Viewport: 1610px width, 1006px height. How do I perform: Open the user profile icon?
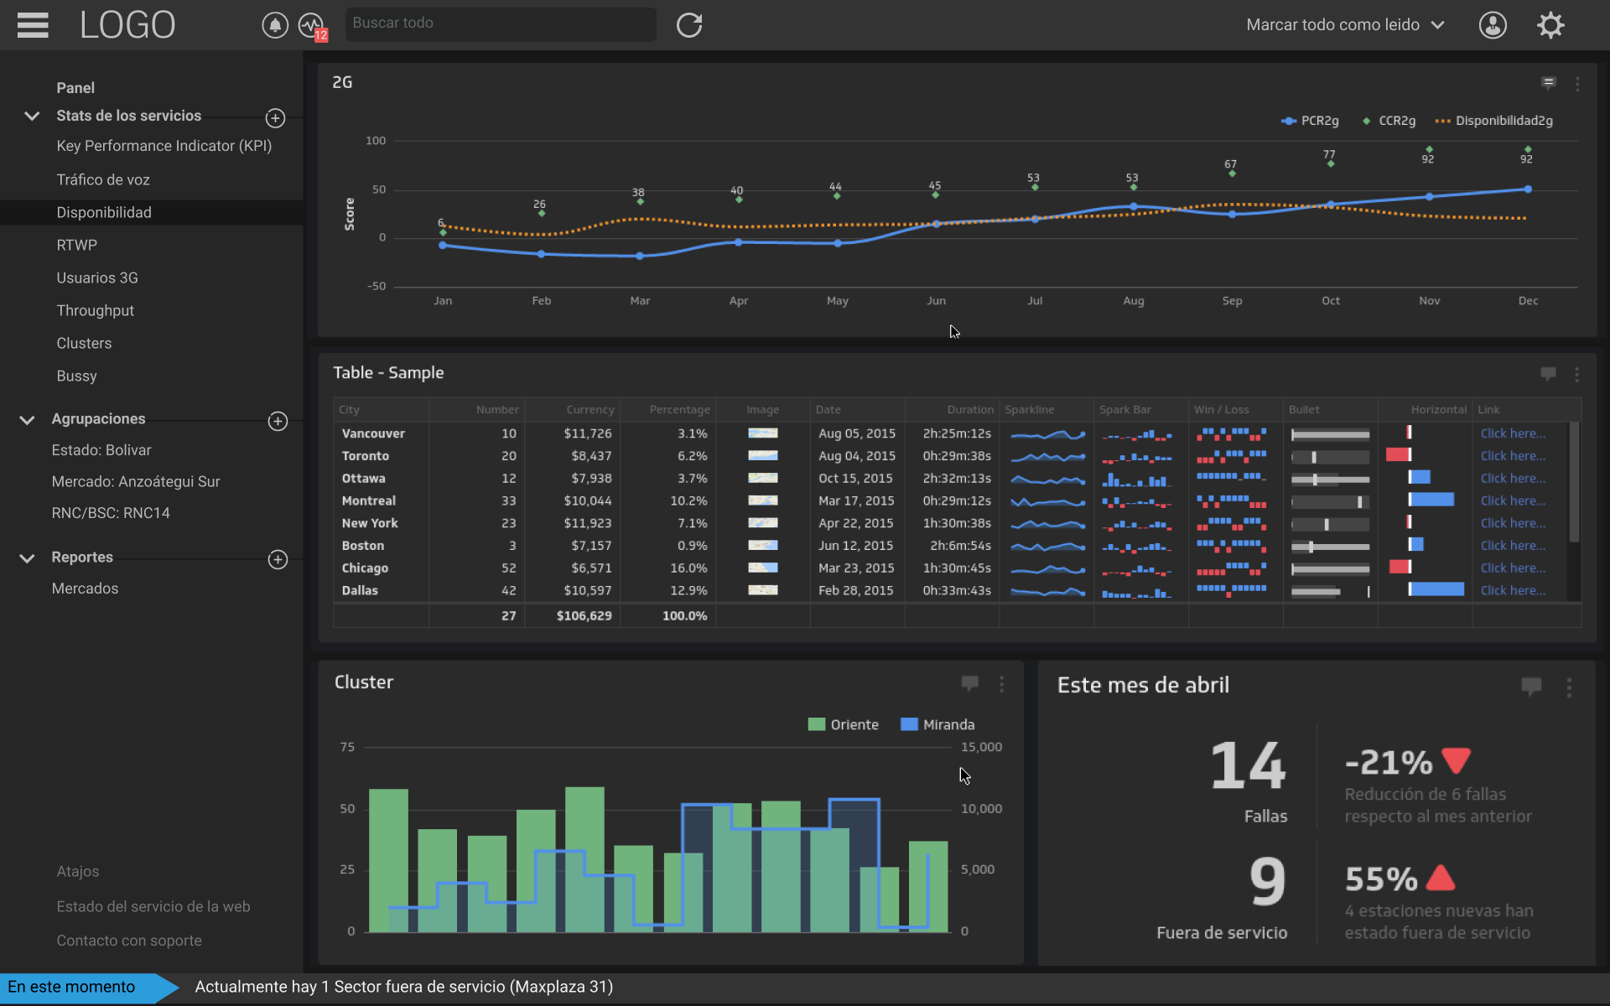pos(1493,25)
